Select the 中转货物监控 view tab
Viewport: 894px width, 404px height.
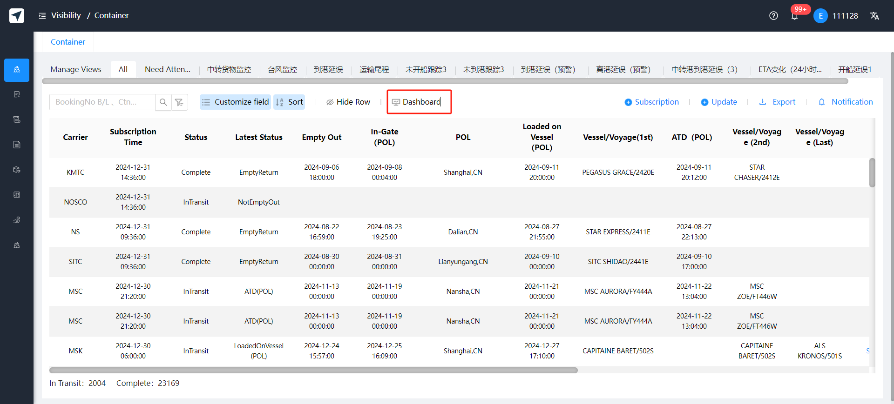click(x=229, y=69)
